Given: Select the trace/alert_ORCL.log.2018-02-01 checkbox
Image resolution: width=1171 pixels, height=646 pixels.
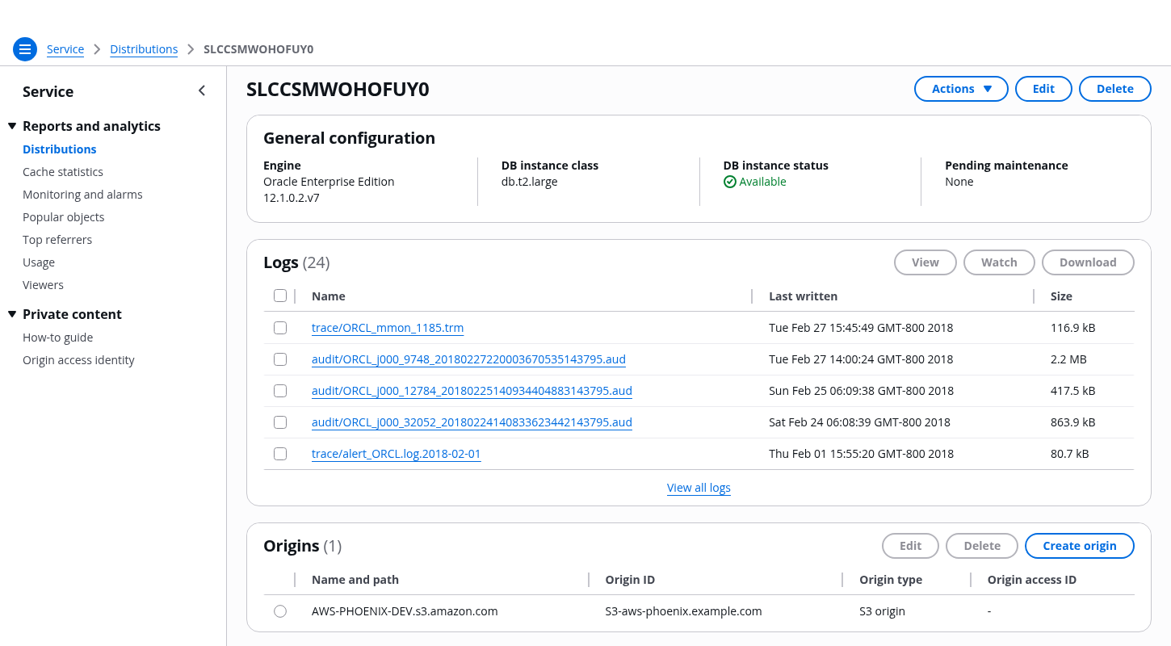Looking at the screenshot, I should click(x=280, y=454).
